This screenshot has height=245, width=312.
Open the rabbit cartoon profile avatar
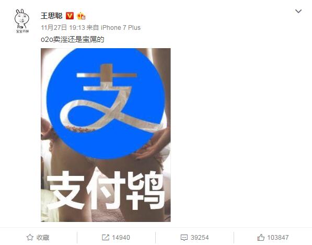22,21
